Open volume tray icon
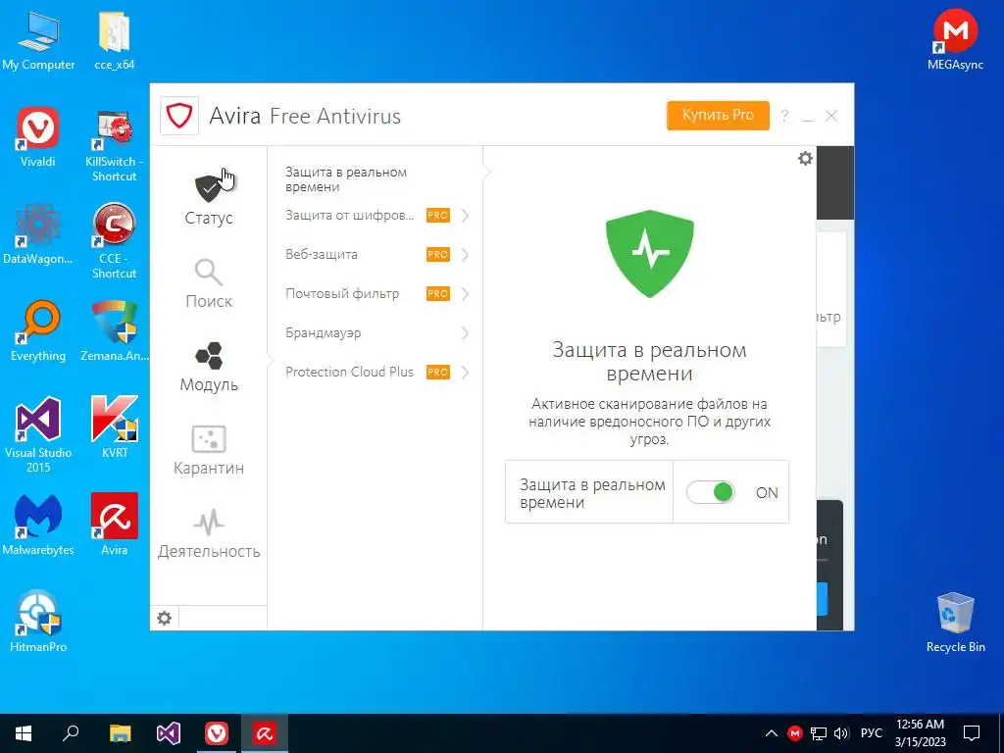The height and width of the screenshot is (753, 1004). [x=841, y=733]
